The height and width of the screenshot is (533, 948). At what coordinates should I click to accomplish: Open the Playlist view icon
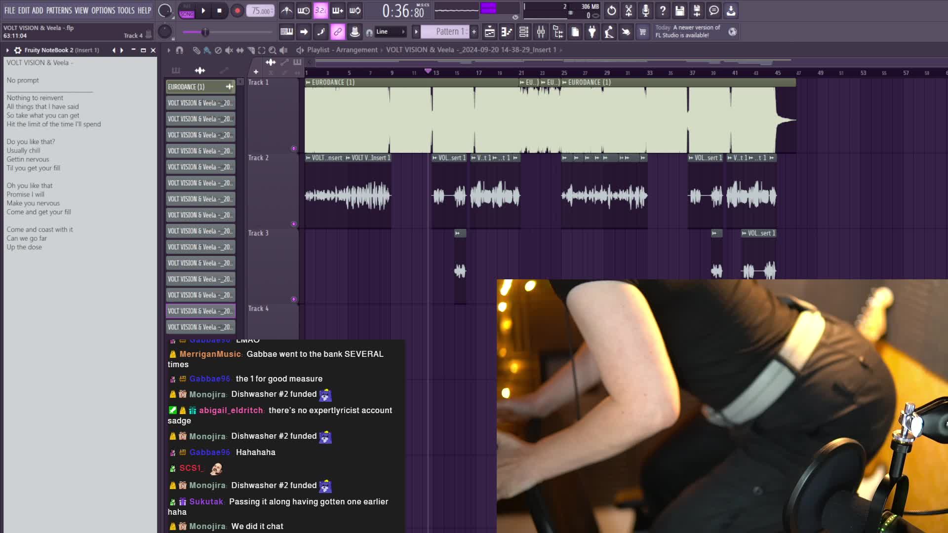pyautogui.click(x=489, y=32)
